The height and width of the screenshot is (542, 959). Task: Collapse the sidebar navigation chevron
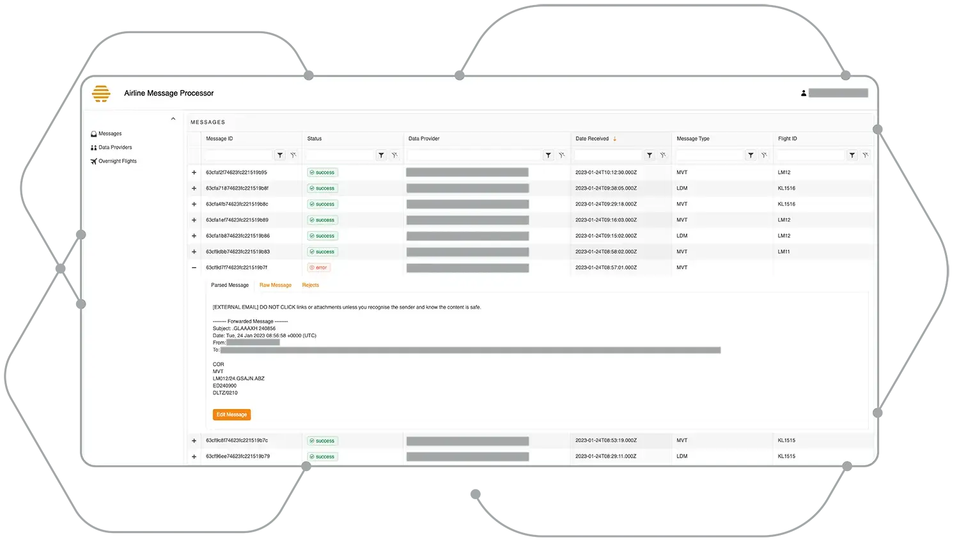173,119
